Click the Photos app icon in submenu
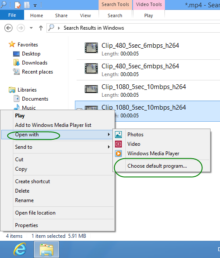220x258 pixels. (x=118, y=135)
